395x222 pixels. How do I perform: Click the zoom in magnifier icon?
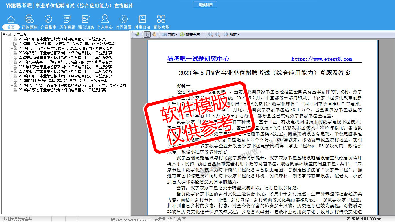217,34
